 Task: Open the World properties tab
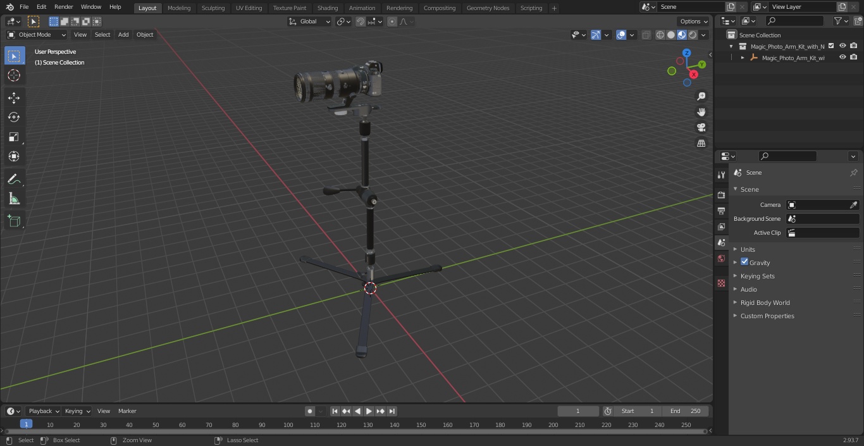(x=721, y=258)
